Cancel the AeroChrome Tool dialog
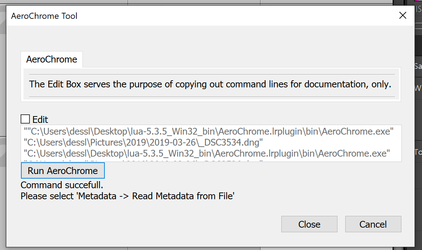Viewport: 422px width, 250px height. pyautogui.click(x=373, y=224)
